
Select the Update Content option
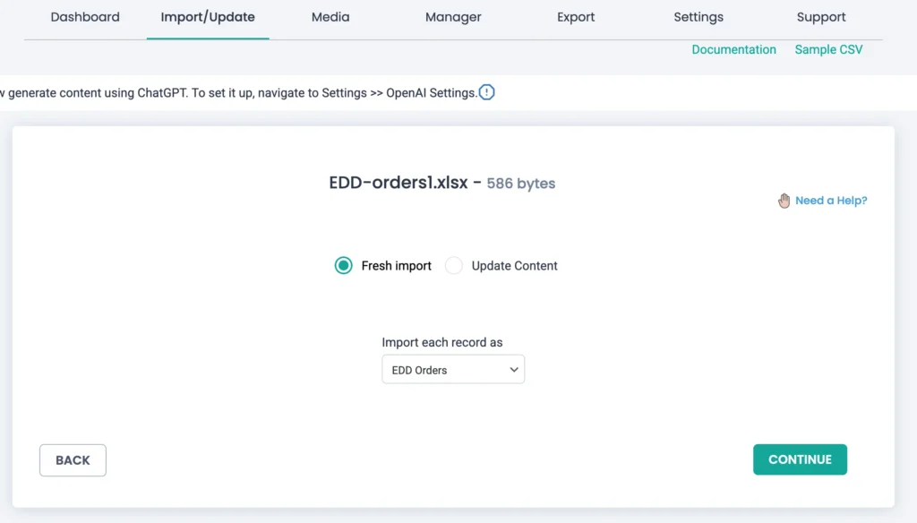point(453,266)
